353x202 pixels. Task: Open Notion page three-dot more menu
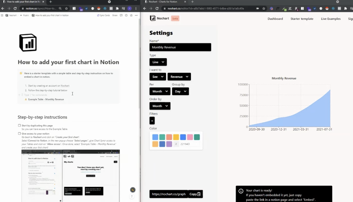(x=136, y=15)
